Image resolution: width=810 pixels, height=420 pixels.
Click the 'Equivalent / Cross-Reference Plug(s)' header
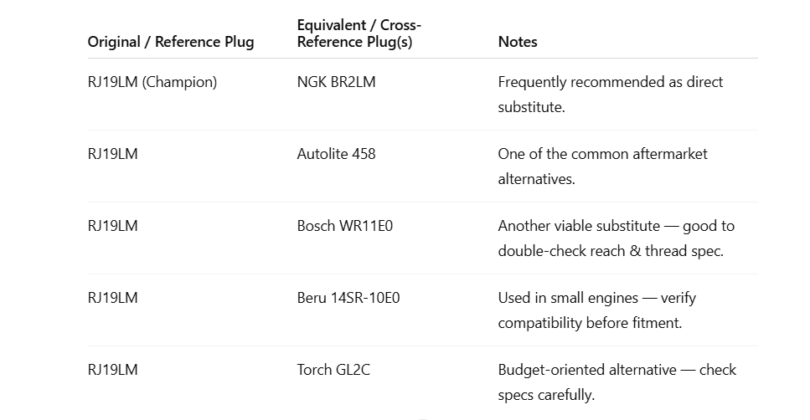click(359, 33)
